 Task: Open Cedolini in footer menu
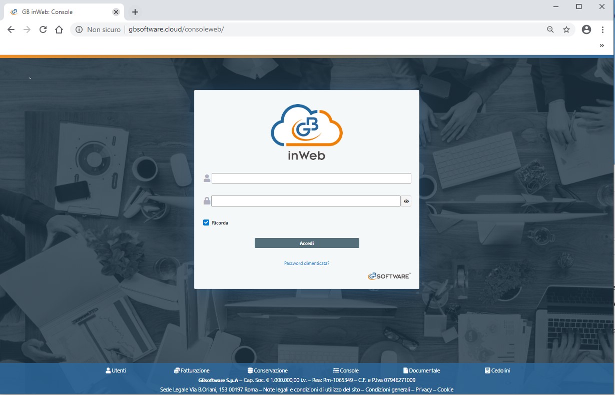tap(497, 370)
